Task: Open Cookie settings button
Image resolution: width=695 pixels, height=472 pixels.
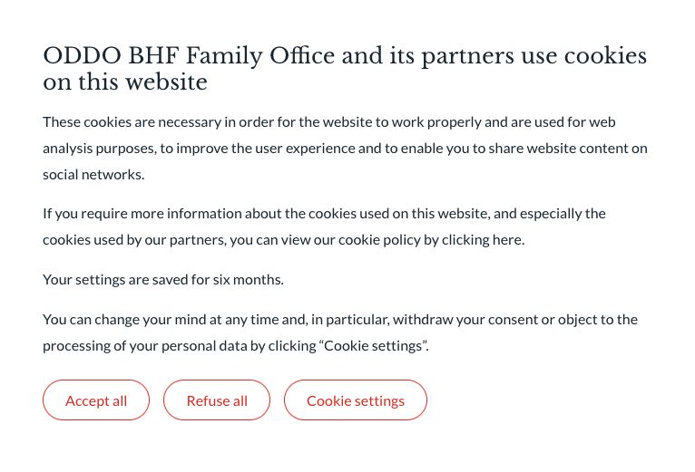Action: click(356, 400)
